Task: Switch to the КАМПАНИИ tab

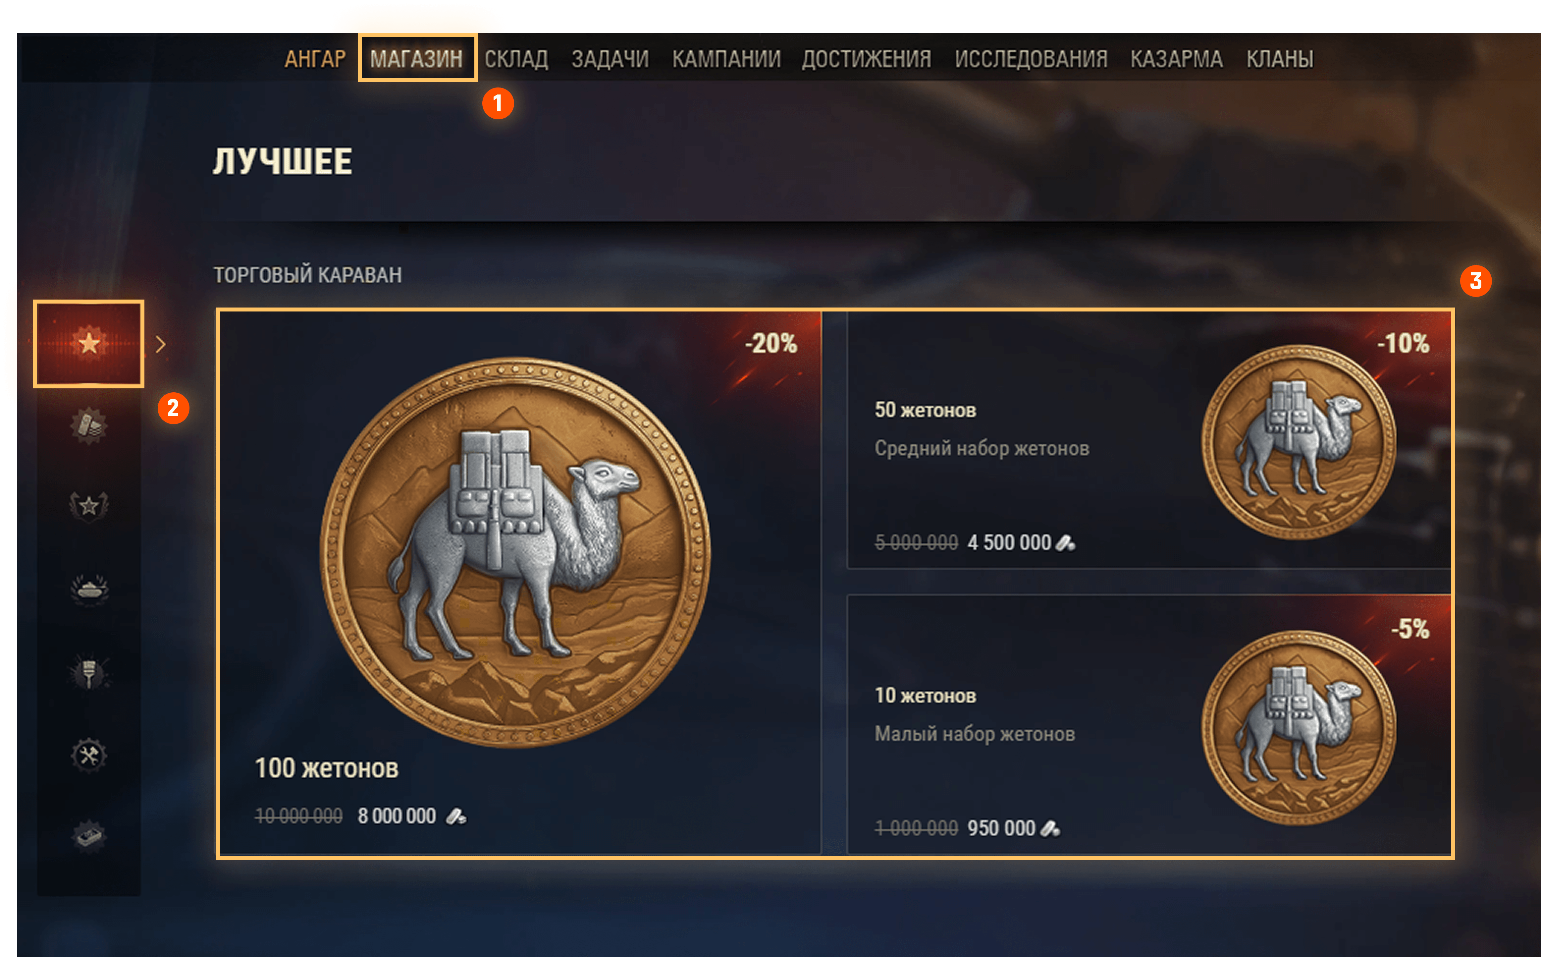Action: (x=726, y=59)
